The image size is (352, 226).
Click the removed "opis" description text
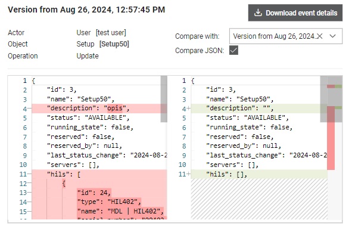pyautogui.click(x=115, y=109)
